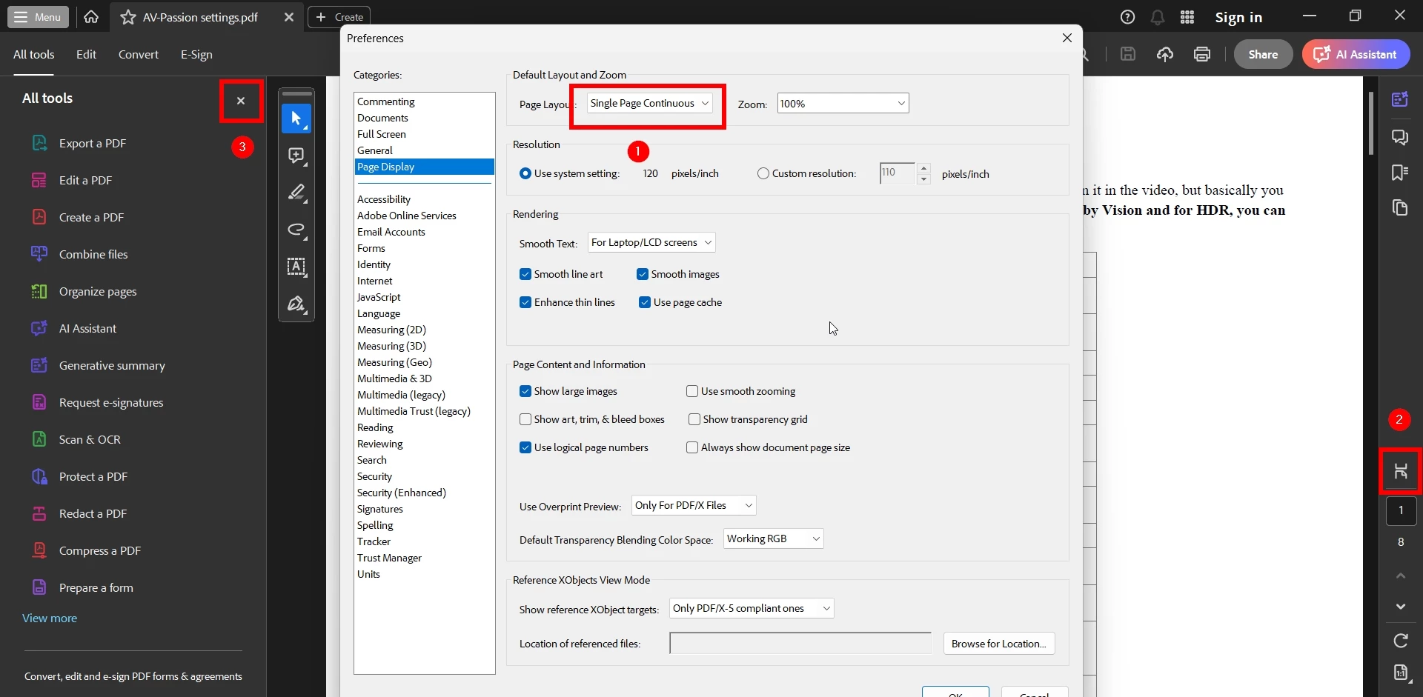Viewport: 1423px width, 697px height.
Task: Open the Protect a PDF tool
Action: (93, 476)
